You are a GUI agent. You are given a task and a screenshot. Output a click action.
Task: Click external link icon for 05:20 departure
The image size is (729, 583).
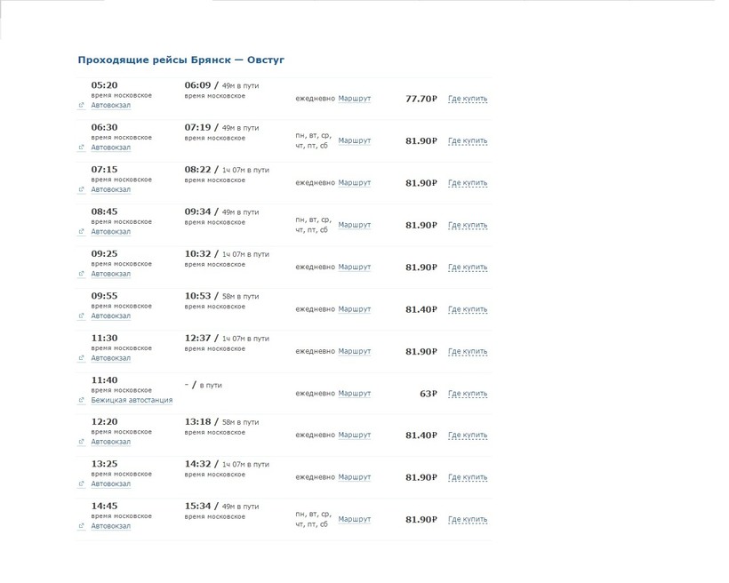click(x=82, y=106)
